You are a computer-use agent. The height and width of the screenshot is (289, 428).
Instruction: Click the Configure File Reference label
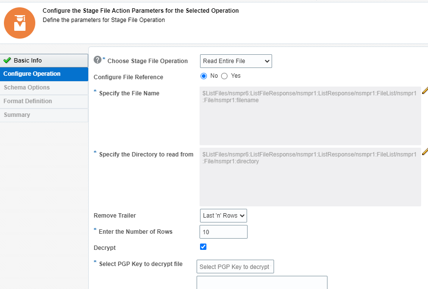point(128,77)
